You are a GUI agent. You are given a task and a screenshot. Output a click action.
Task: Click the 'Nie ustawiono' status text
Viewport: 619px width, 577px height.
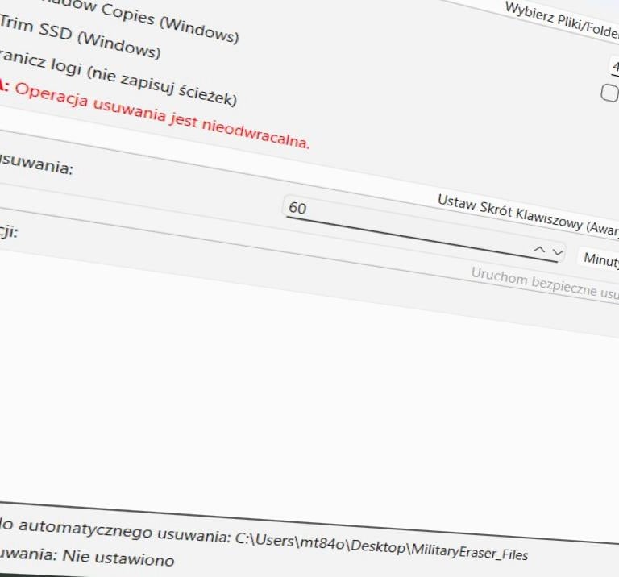(118, 558)
